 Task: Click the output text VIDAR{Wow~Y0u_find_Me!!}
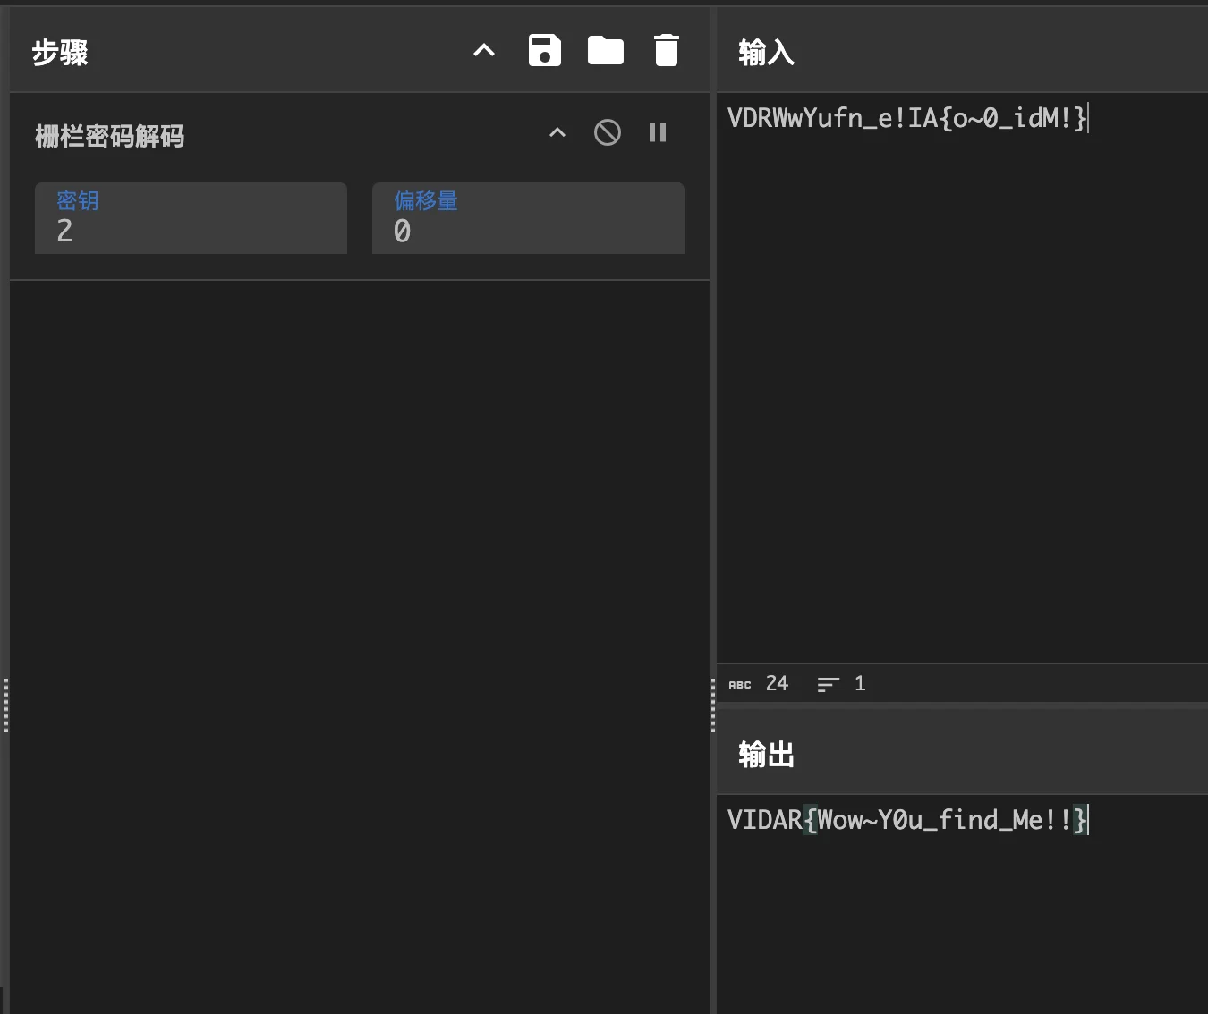point(906,820)
